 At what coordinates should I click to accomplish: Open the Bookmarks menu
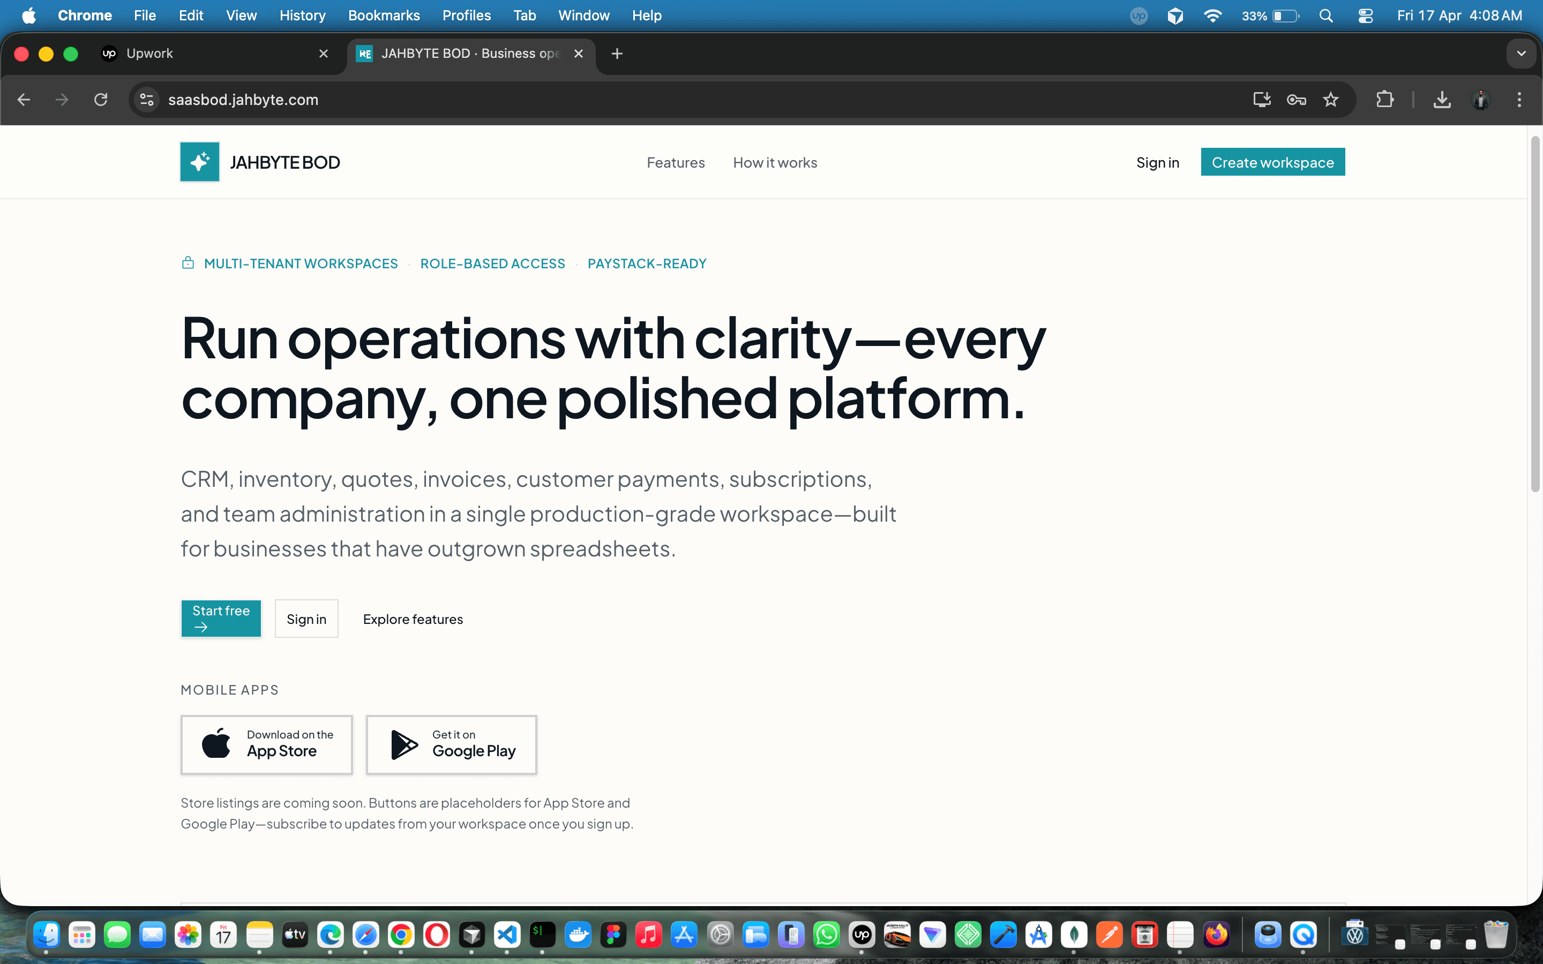click(383, 16)
